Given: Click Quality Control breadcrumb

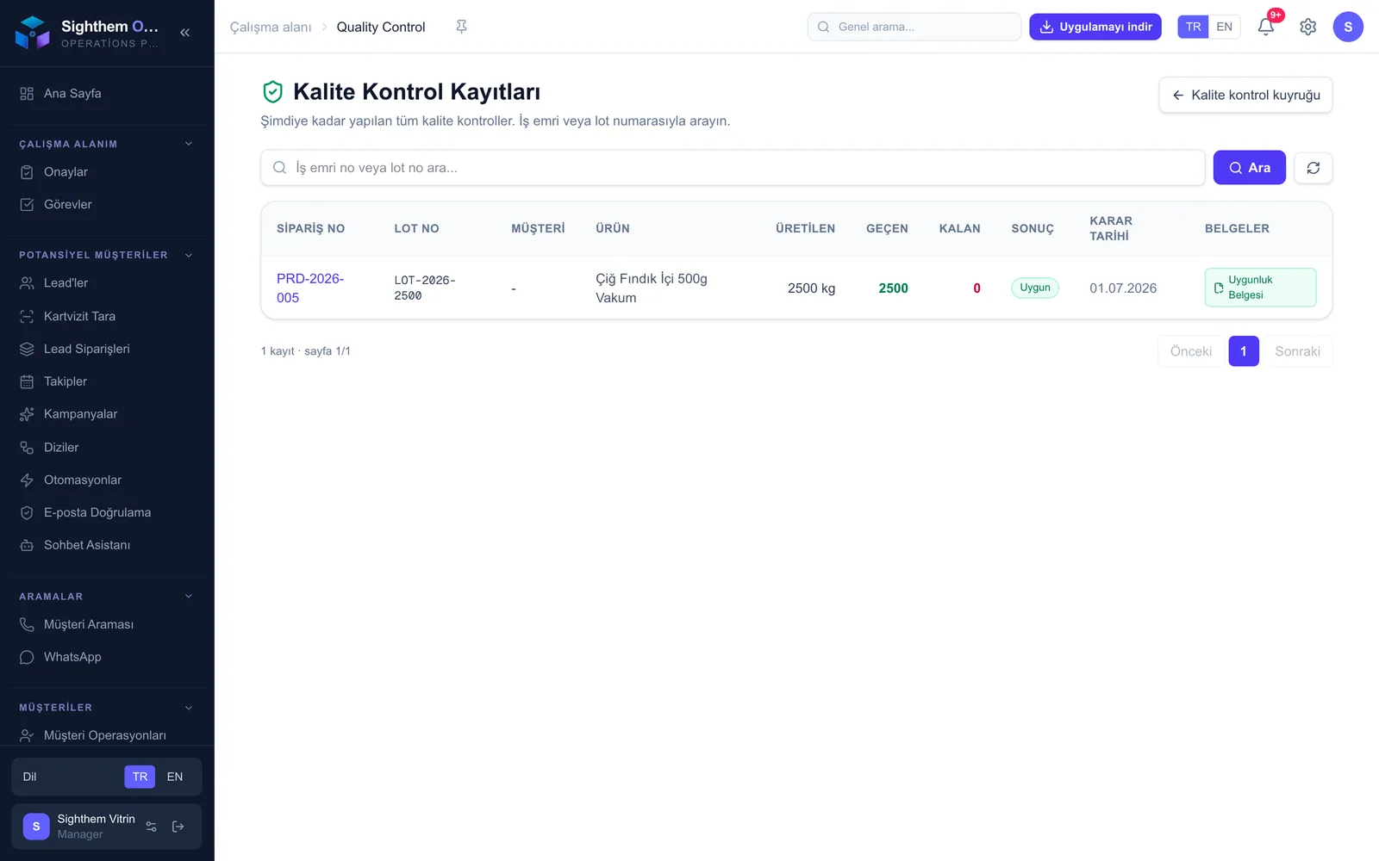Looking at the screenshot, I should 381,27.
